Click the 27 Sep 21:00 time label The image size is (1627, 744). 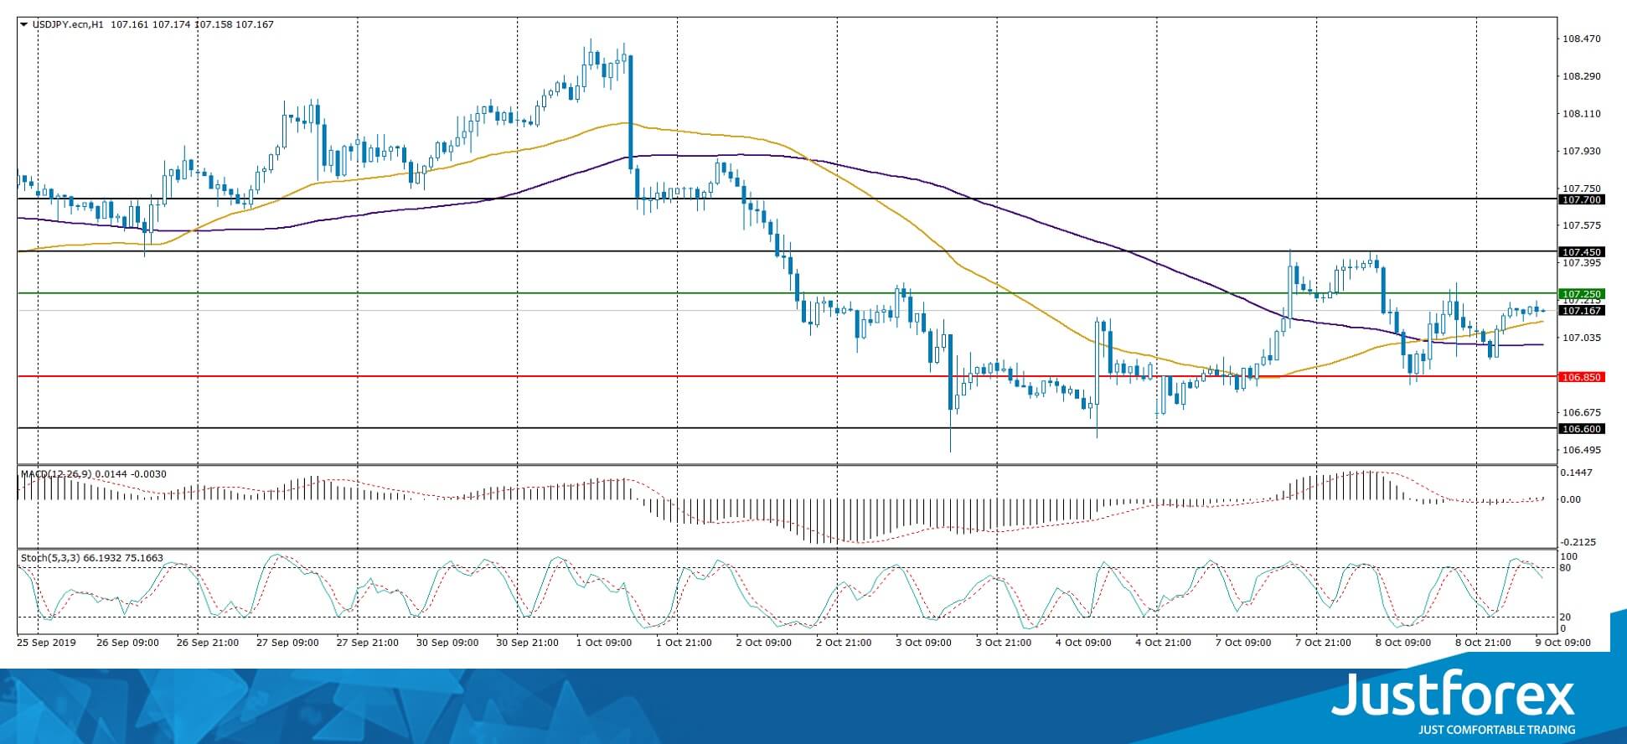point(367,643)
